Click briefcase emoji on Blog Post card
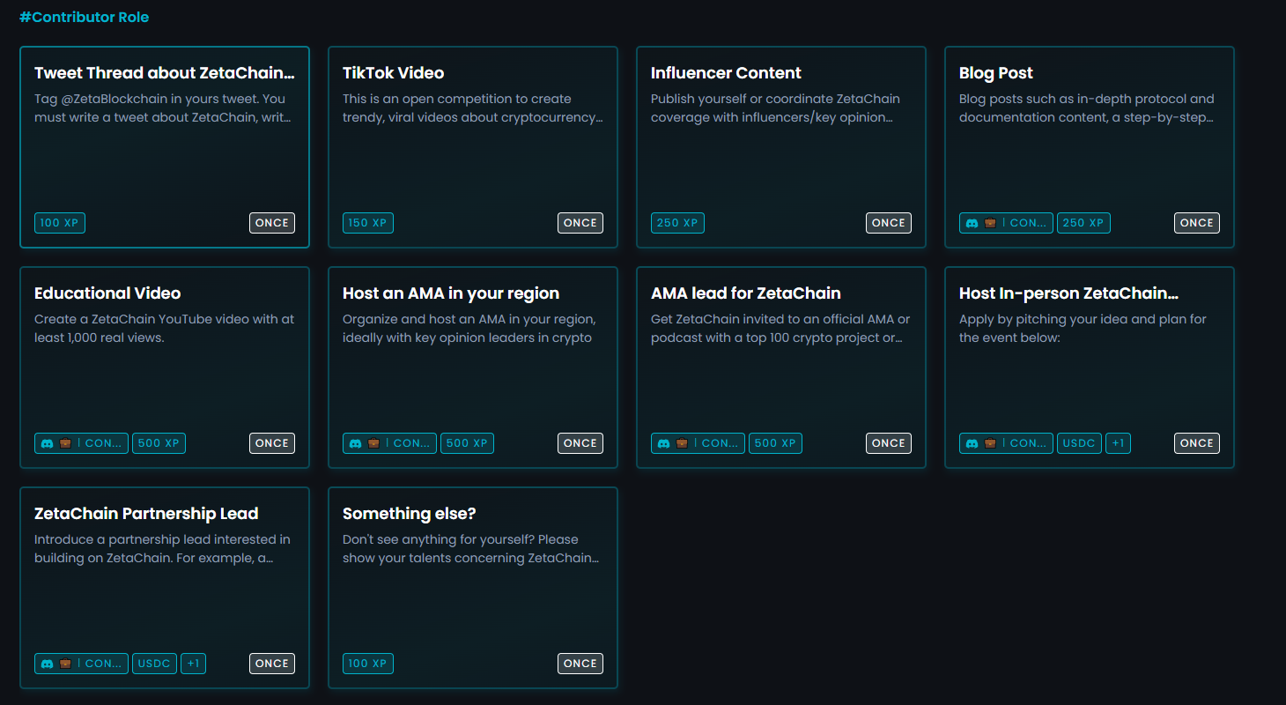Image resolution: width=1286 pixels, height=705 pixels. coord(990,223)
